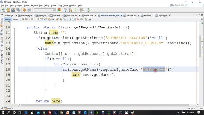Open document list dropdown arrow
This screenshot has width=204, height=115.
click(199, 15)
